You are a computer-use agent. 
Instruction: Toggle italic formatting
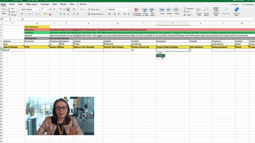[x=25, y=14]
